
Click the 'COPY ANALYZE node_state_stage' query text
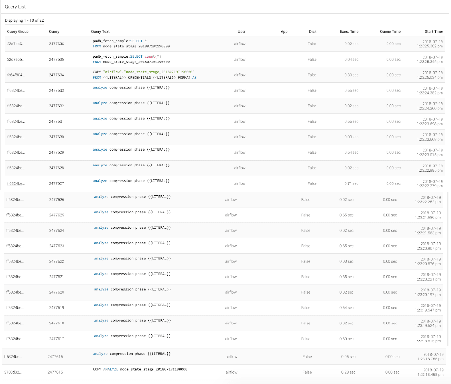pyautogui.click(x=140, y=369)
